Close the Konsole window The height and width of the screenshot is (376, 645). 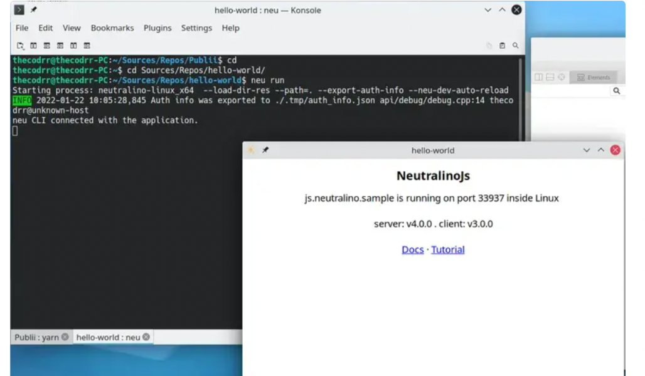tap(516, 10)
